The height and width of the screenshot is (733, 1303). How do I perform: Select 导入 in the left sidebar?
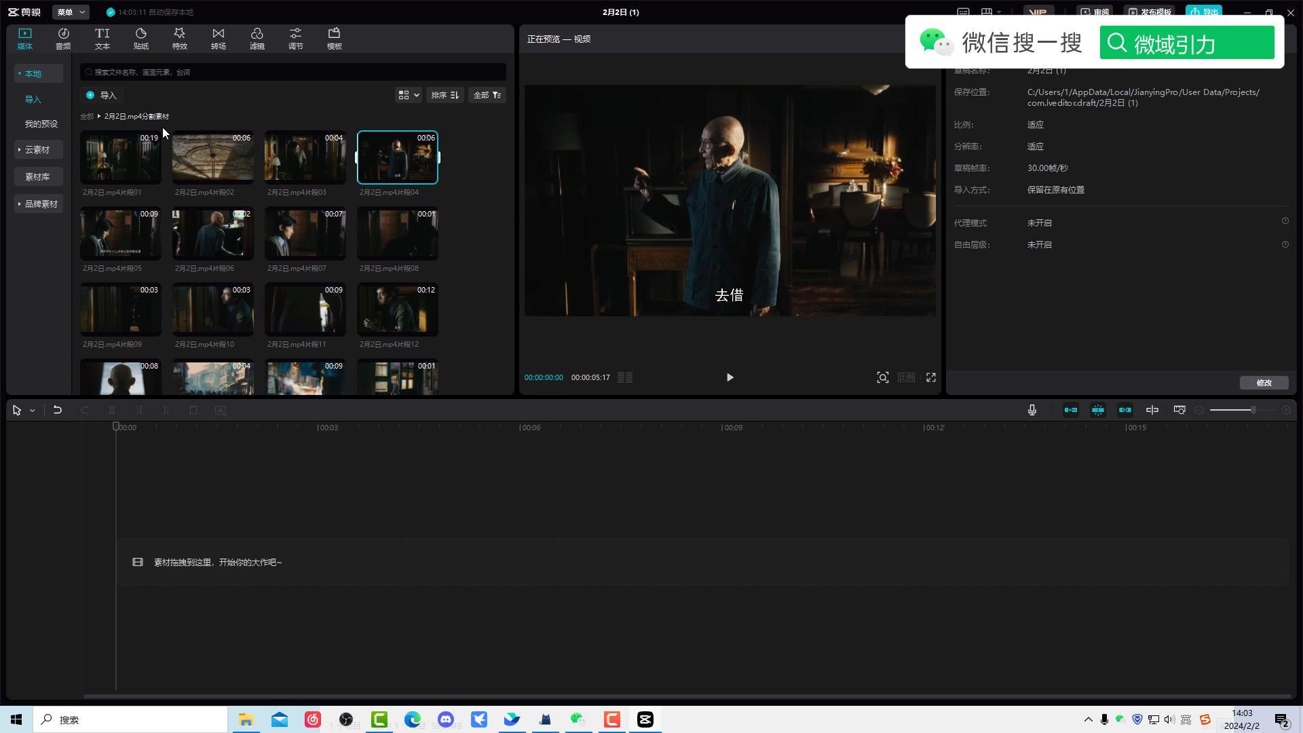click(33, 99)
